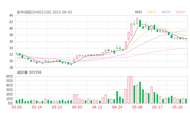Viewport: 190px width, 113px height.
Task: Click the 50万 volume axis label
Action: click(9, 81)
